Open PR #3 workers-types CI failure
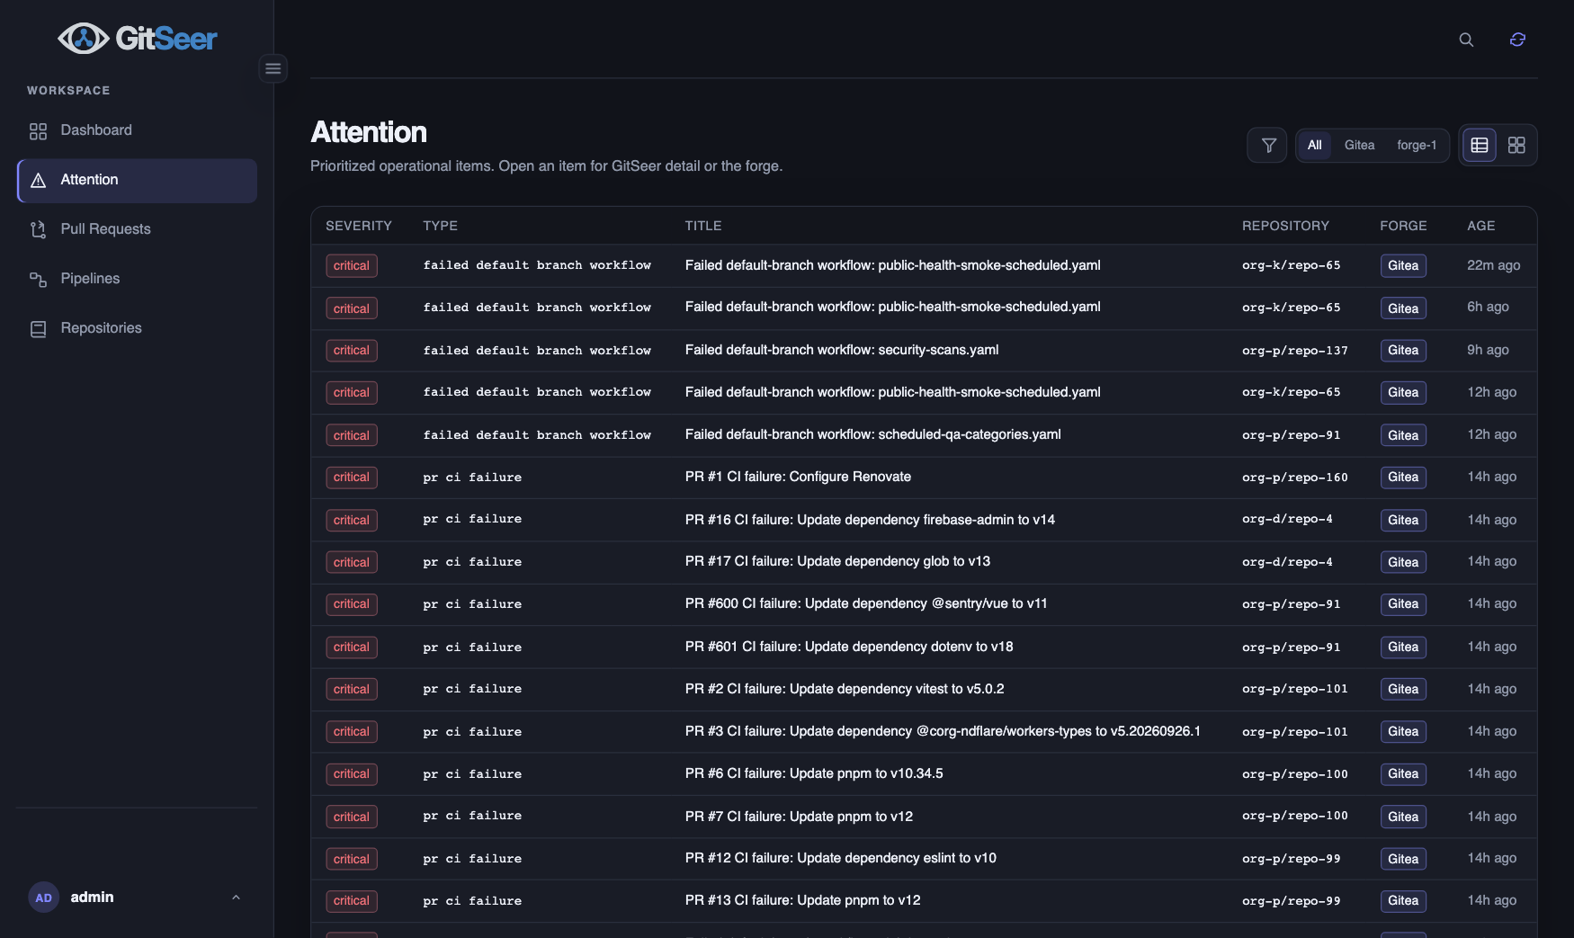This screenshot has height=938, width=1574. [943, 731]
